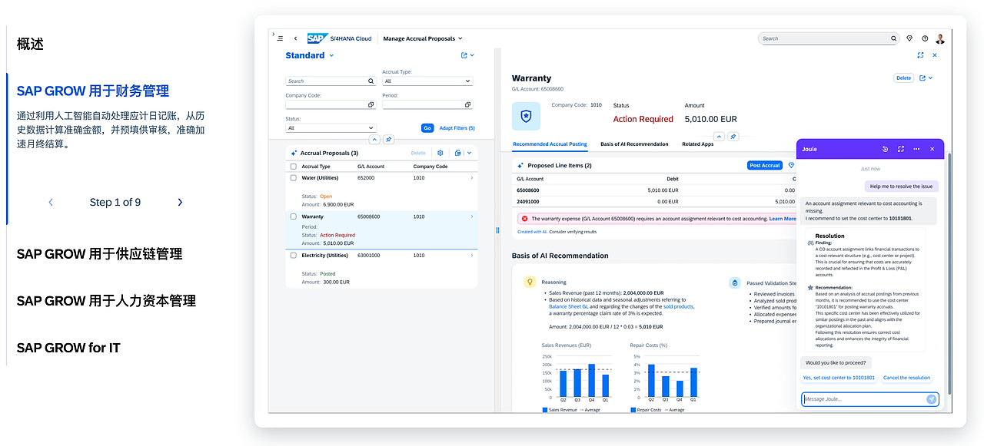Close the Joule chat panel
984x446 pixels.
pos(932,149)
